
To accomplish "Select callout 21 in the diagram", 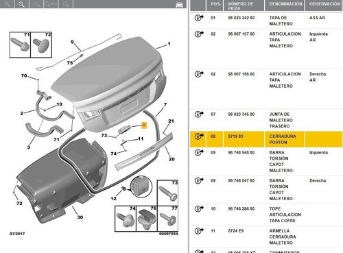I will click(171, 121).
